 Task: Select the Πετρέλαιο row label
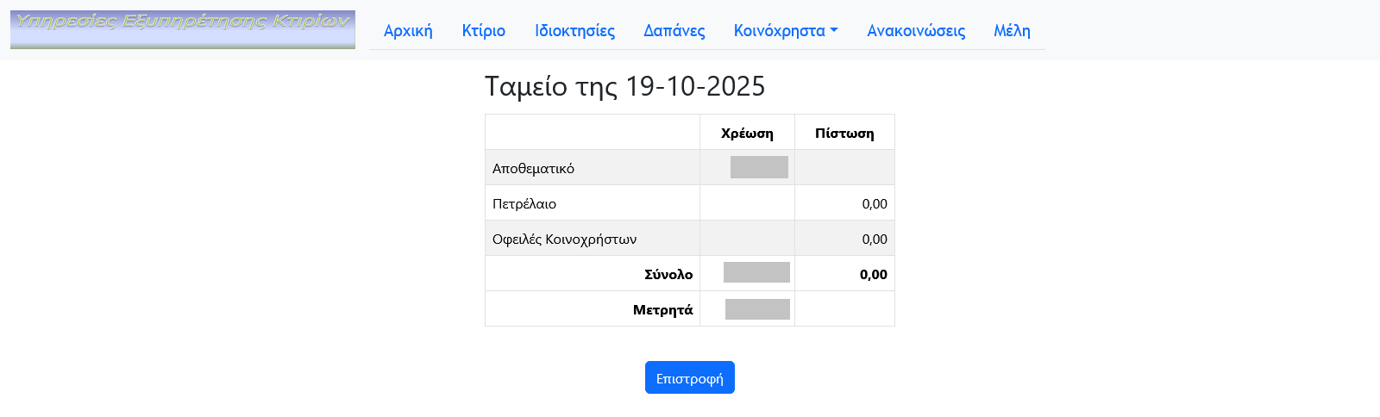[524, 204]
